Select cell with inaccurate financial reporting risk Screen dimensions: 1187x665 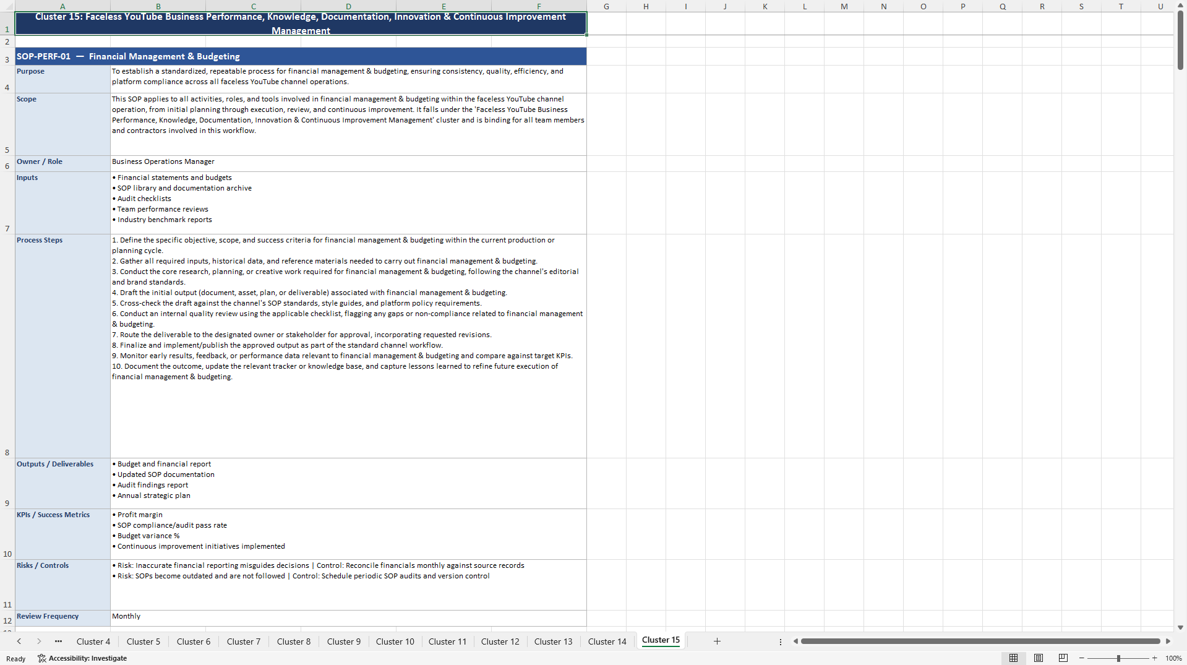(348, 585)
